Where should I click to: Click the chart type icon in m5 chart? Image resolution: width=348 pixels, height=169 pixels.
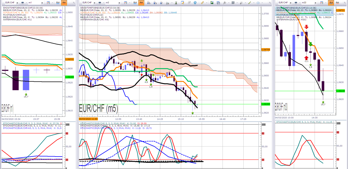126,2
